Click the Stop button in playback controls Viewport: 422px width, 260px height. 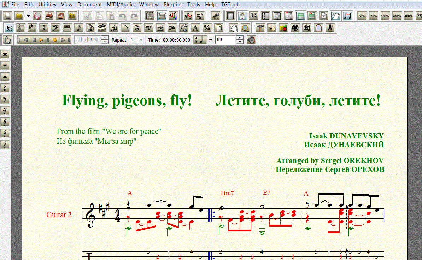(x=34, y=40)
